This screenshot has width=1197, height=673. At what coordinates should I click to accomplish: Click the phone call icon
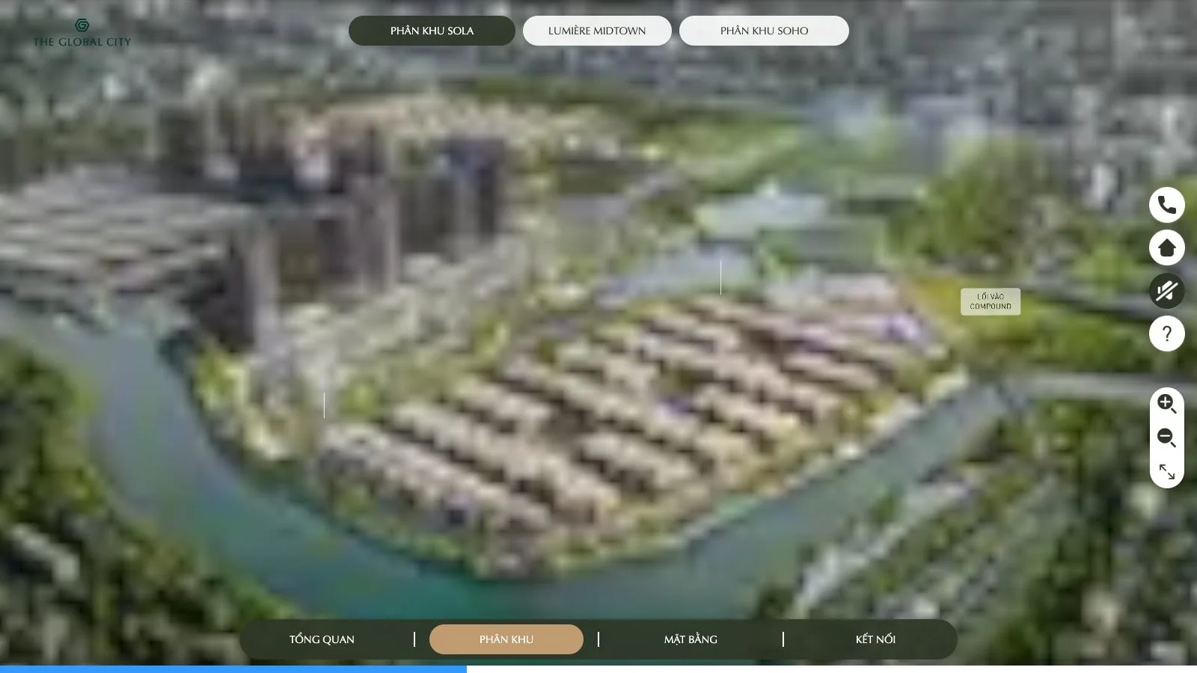coord(1166,204)
